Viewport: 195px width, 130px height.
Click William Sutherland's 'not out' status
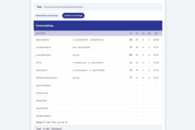76,78
